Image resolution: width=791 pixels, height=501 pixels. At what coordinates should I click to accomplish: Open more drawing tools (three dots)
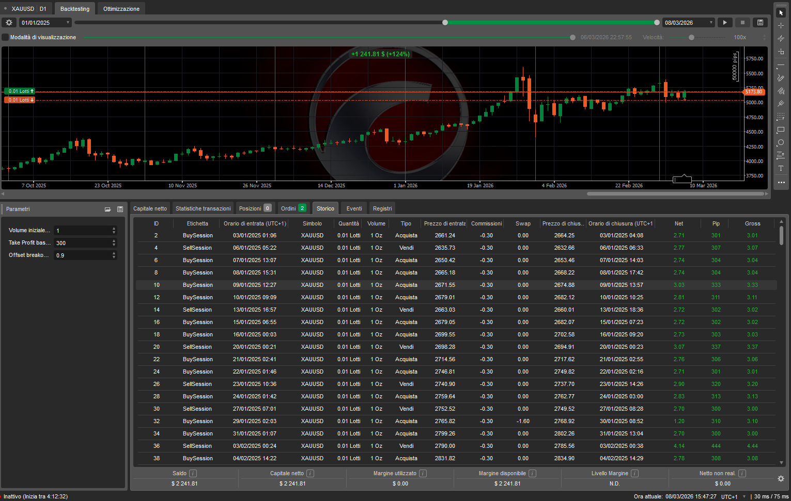tap(781, 182)
